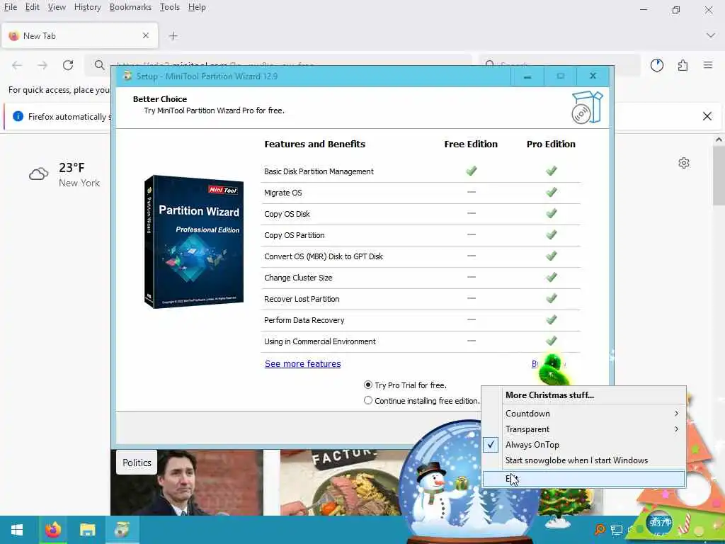Click the Features and Benefits heading

315,144
